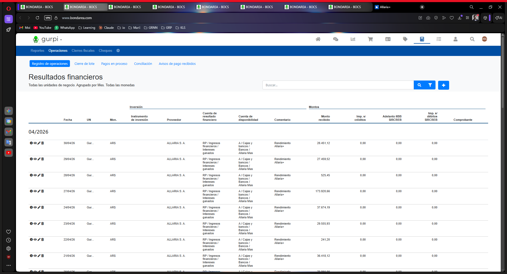Viewport: 507px width, 274px height.
Task: Click the magnifier icon in top navigation
Action: click(x=472, y=39)
